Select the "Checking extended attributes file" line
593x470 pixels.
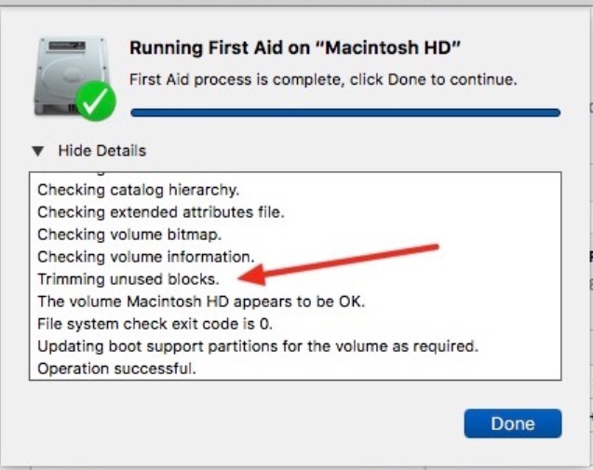(x=160, y=212)
